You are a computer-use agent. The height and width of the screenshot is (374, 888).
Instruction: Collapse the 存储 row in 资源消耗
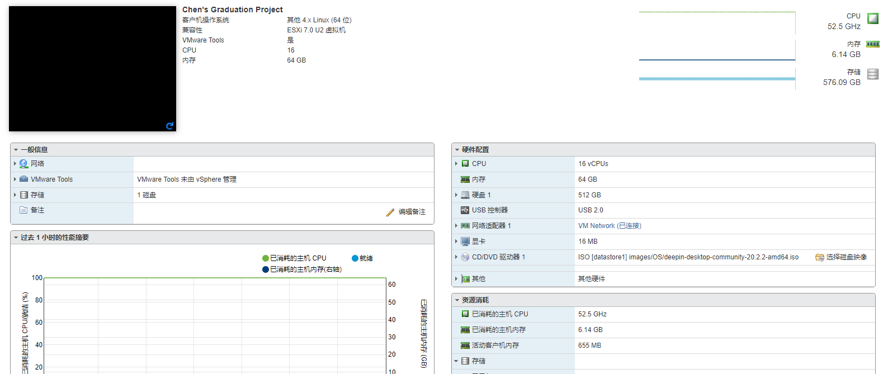[x=456, y=361]
